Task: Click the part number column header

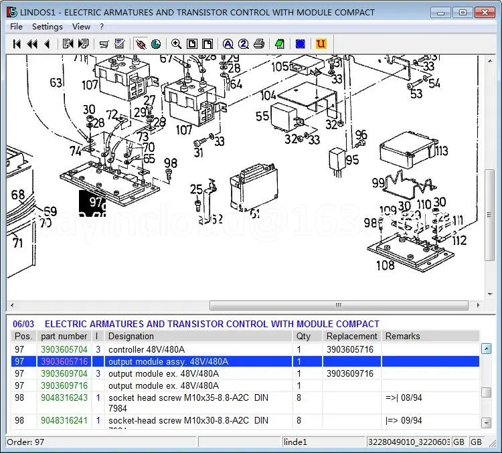Action: [64, 336]
